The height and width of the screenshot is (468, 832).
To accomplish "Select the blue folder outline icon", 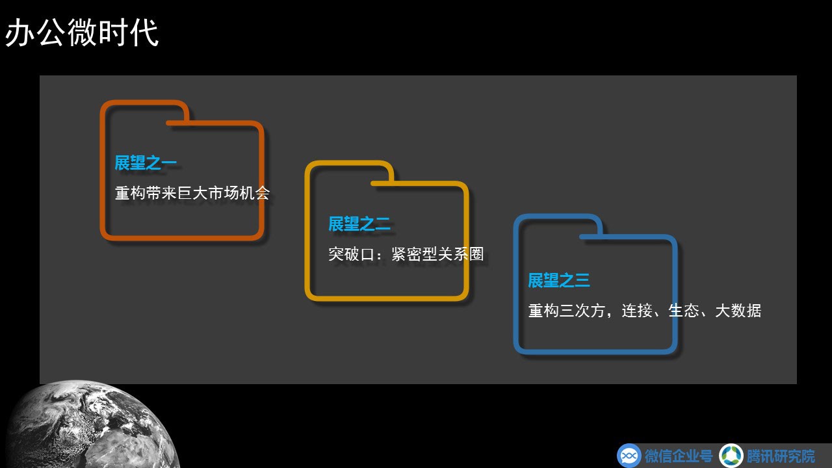I will (x=595, y=284).
